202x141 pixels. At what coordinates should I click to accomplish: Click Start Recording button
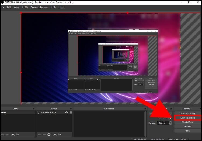pyautogui.click(x=187, y=118)
